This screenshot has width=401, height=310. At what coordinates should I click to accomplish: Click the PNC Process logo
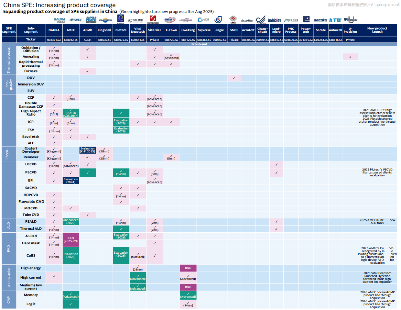[x=291, y=20]
